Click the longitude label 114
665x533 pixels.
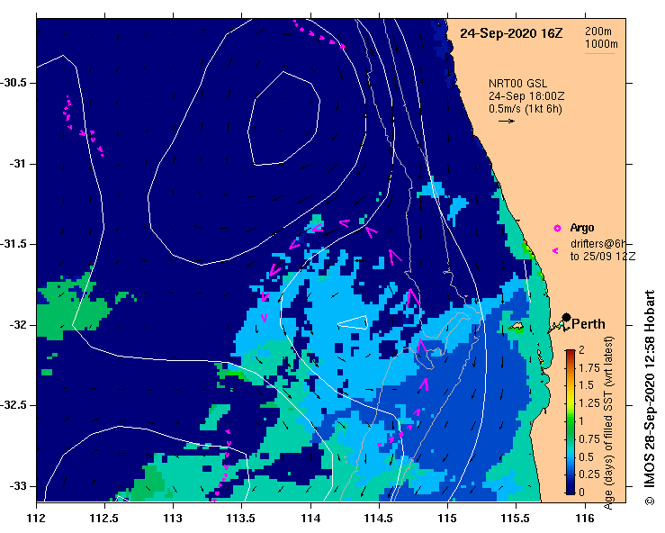tap(310, 519)
